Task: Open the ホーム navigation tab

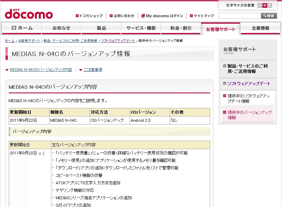Action: (21, 28)
